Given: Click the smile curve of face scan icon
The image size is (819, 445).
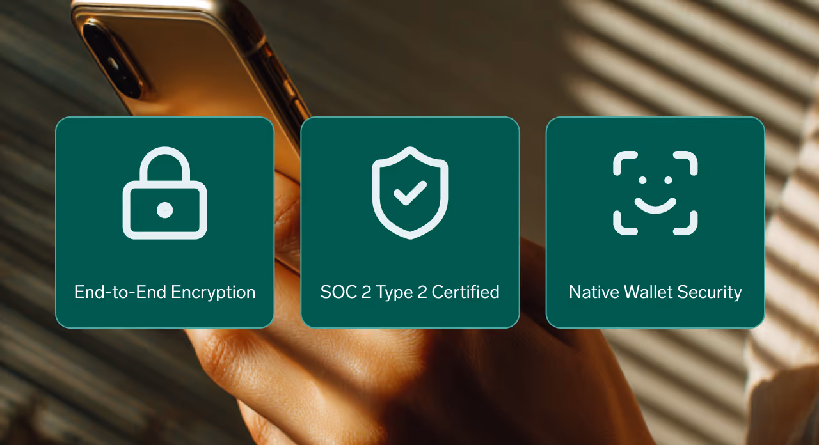Looking at the screenshot, I should (655, 207).
